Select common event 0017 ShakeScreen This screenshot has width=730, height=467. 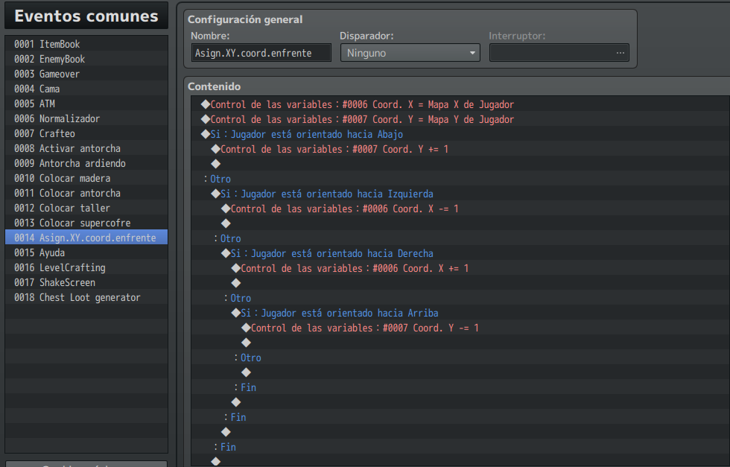coord(86,282)
